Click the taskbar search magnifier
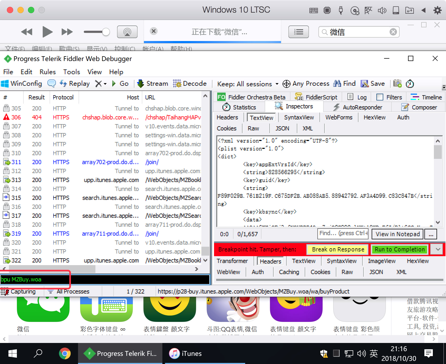This screenshot has height=364, width=446. tap(38, 353)
